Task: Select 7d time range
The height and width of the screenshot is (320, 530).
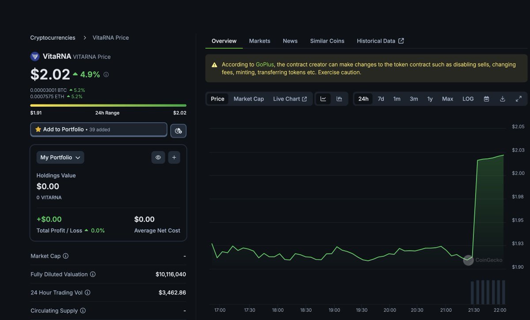Action: [381, 99]
